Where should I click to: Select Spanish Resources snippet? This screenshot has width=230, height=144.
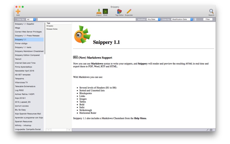point(29,122)
